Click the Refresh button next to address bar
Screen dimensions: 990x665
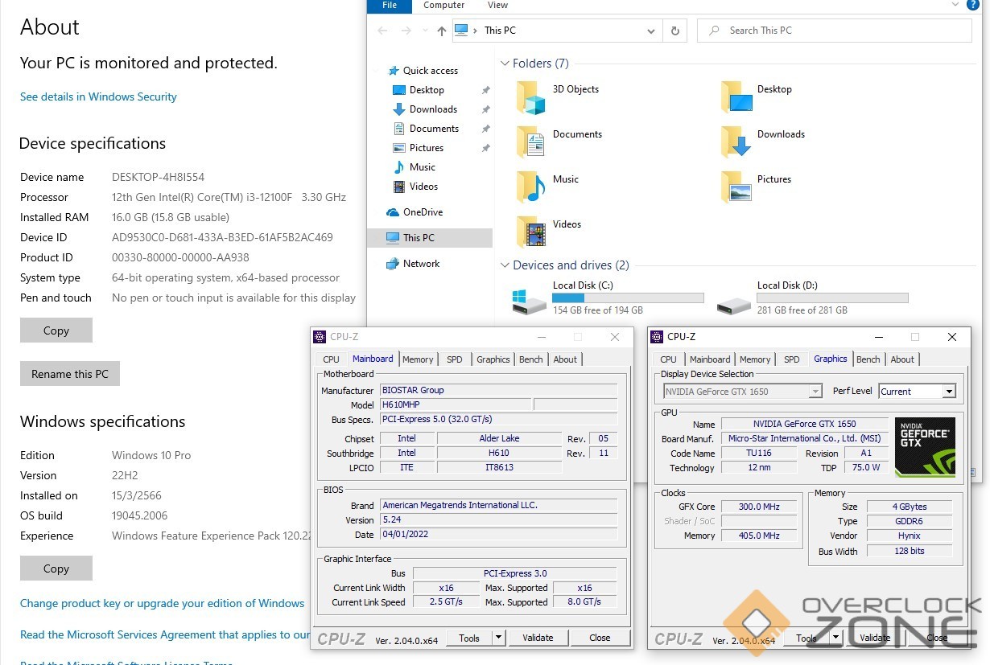point(675,31)
